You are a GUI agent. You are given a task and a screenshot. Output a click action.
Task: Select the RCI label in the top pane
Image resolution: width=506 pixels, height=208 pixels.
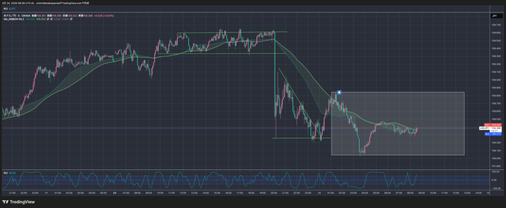point(5,8)
